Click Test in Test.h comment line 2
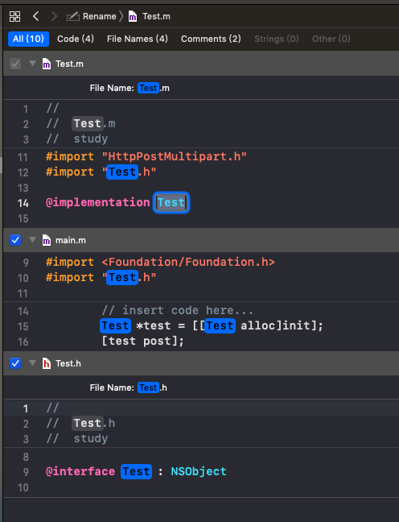The width and height of the screenshot is (399, 522). [x=88, y=423]
